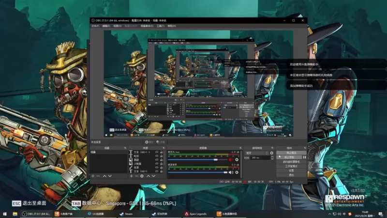387x218 pixels.
Task: Show hidden system tray icons chevron
Action: click(x=330, y=214)
